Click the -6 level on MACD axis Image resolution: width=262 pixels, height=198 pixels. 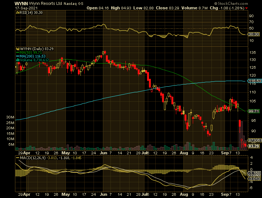251,188
